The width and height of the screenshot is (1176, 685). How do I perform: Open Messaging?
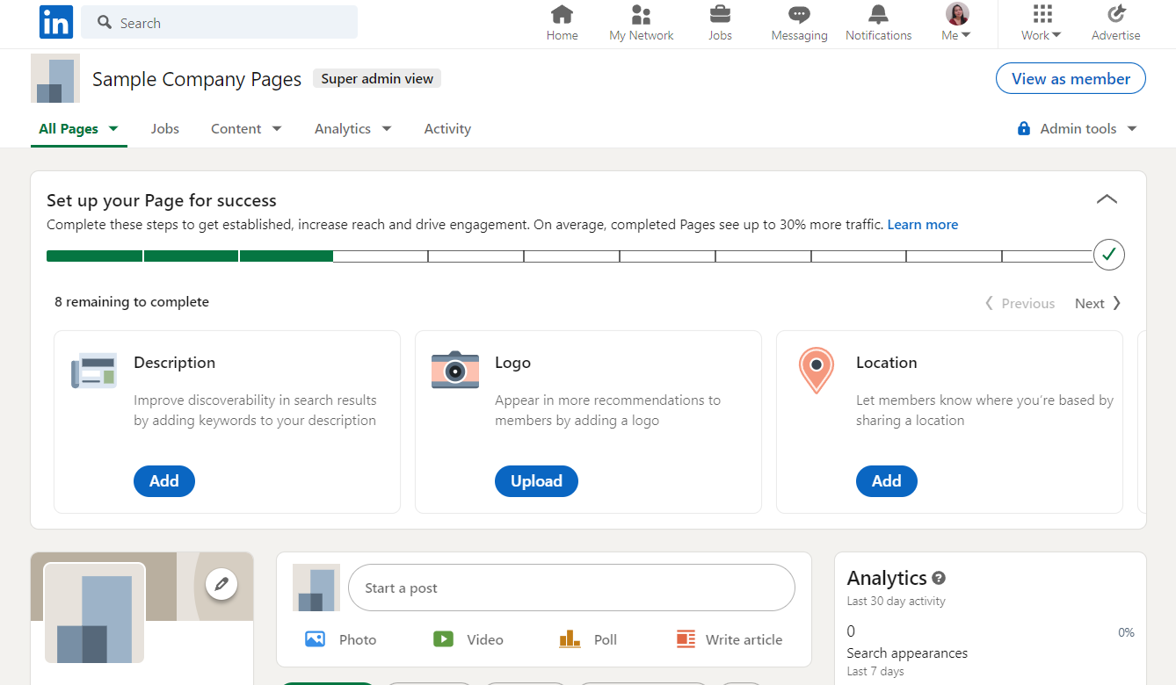(799, 23)
